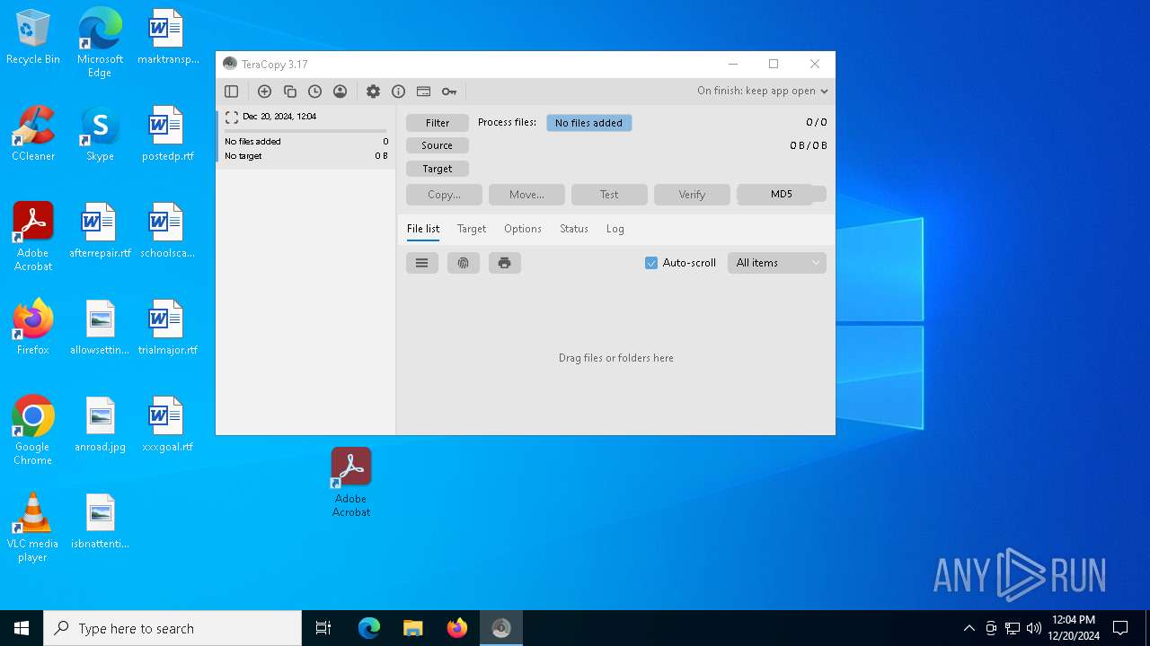Click the Target button under Source
This screenshot has height=646, width=1150.
click(x=438, y=169)
